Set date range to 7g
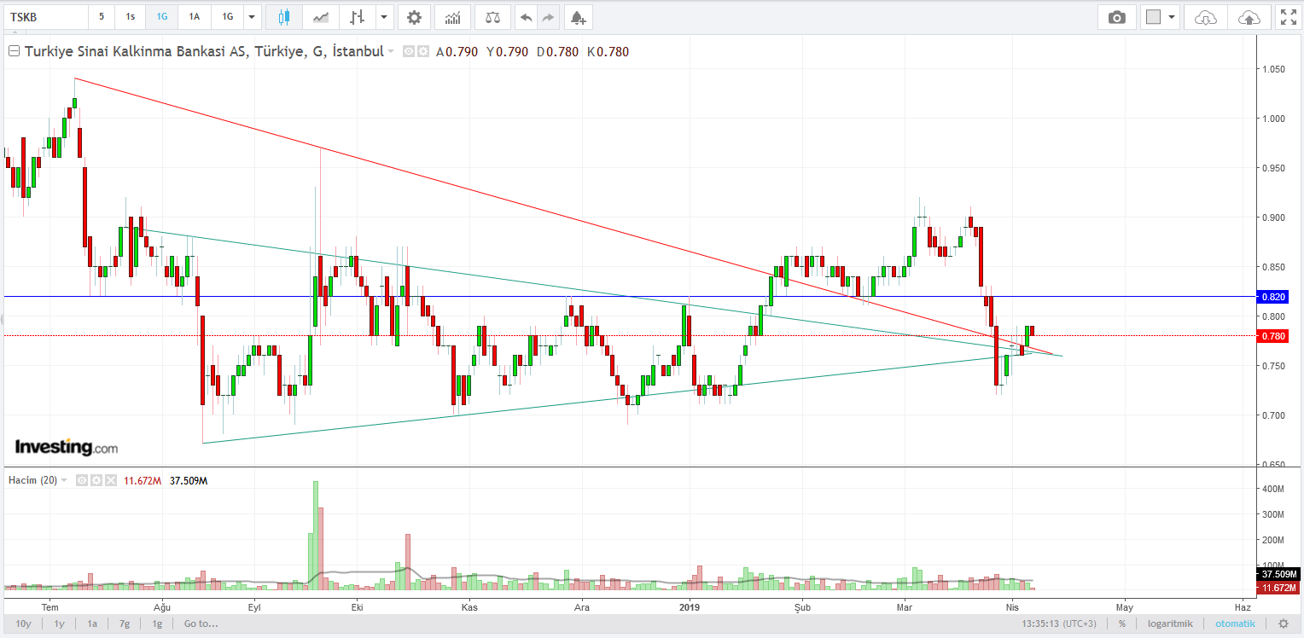Viewport: 1304px width, 638px height. click(x=125, y=623)
